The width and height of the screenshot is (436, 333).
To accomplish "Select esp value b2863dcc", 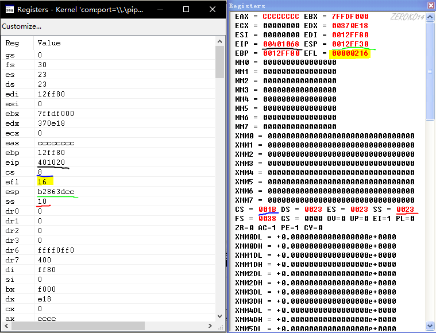I will [x=56, y=192].
